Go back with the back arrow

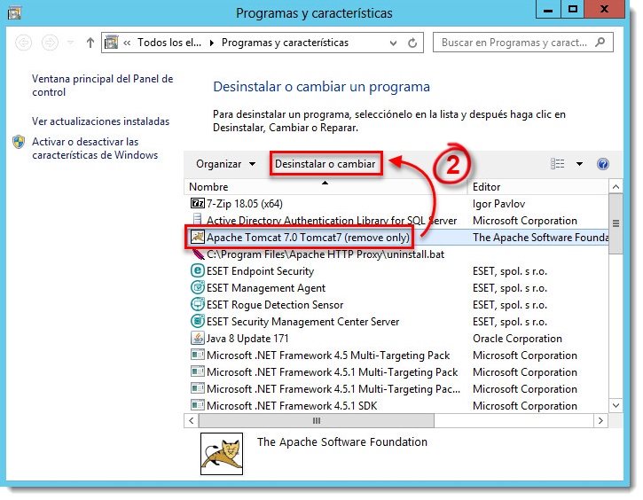pos(23,43)
